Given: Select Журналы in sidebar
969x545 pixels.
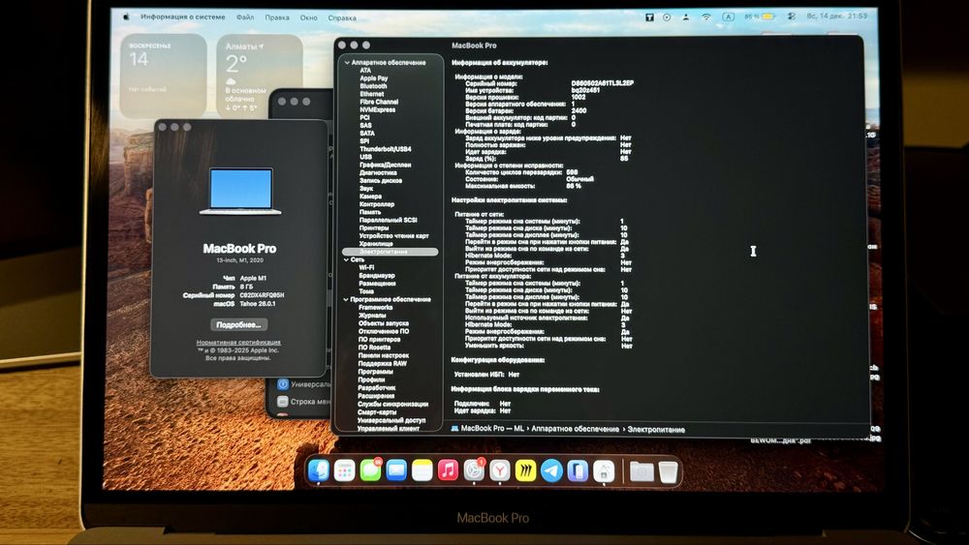Looking at the screenshot, I should click(372, 316).
